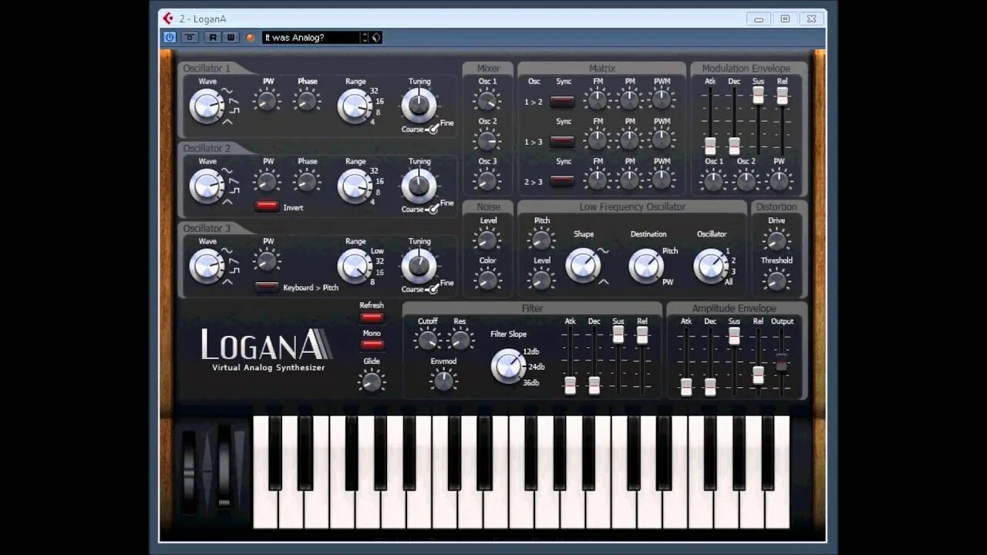Click the orange indicator in plugin toolbar
Image resolution: width=987 pixels, height=555 pixels.
point(250,37)
